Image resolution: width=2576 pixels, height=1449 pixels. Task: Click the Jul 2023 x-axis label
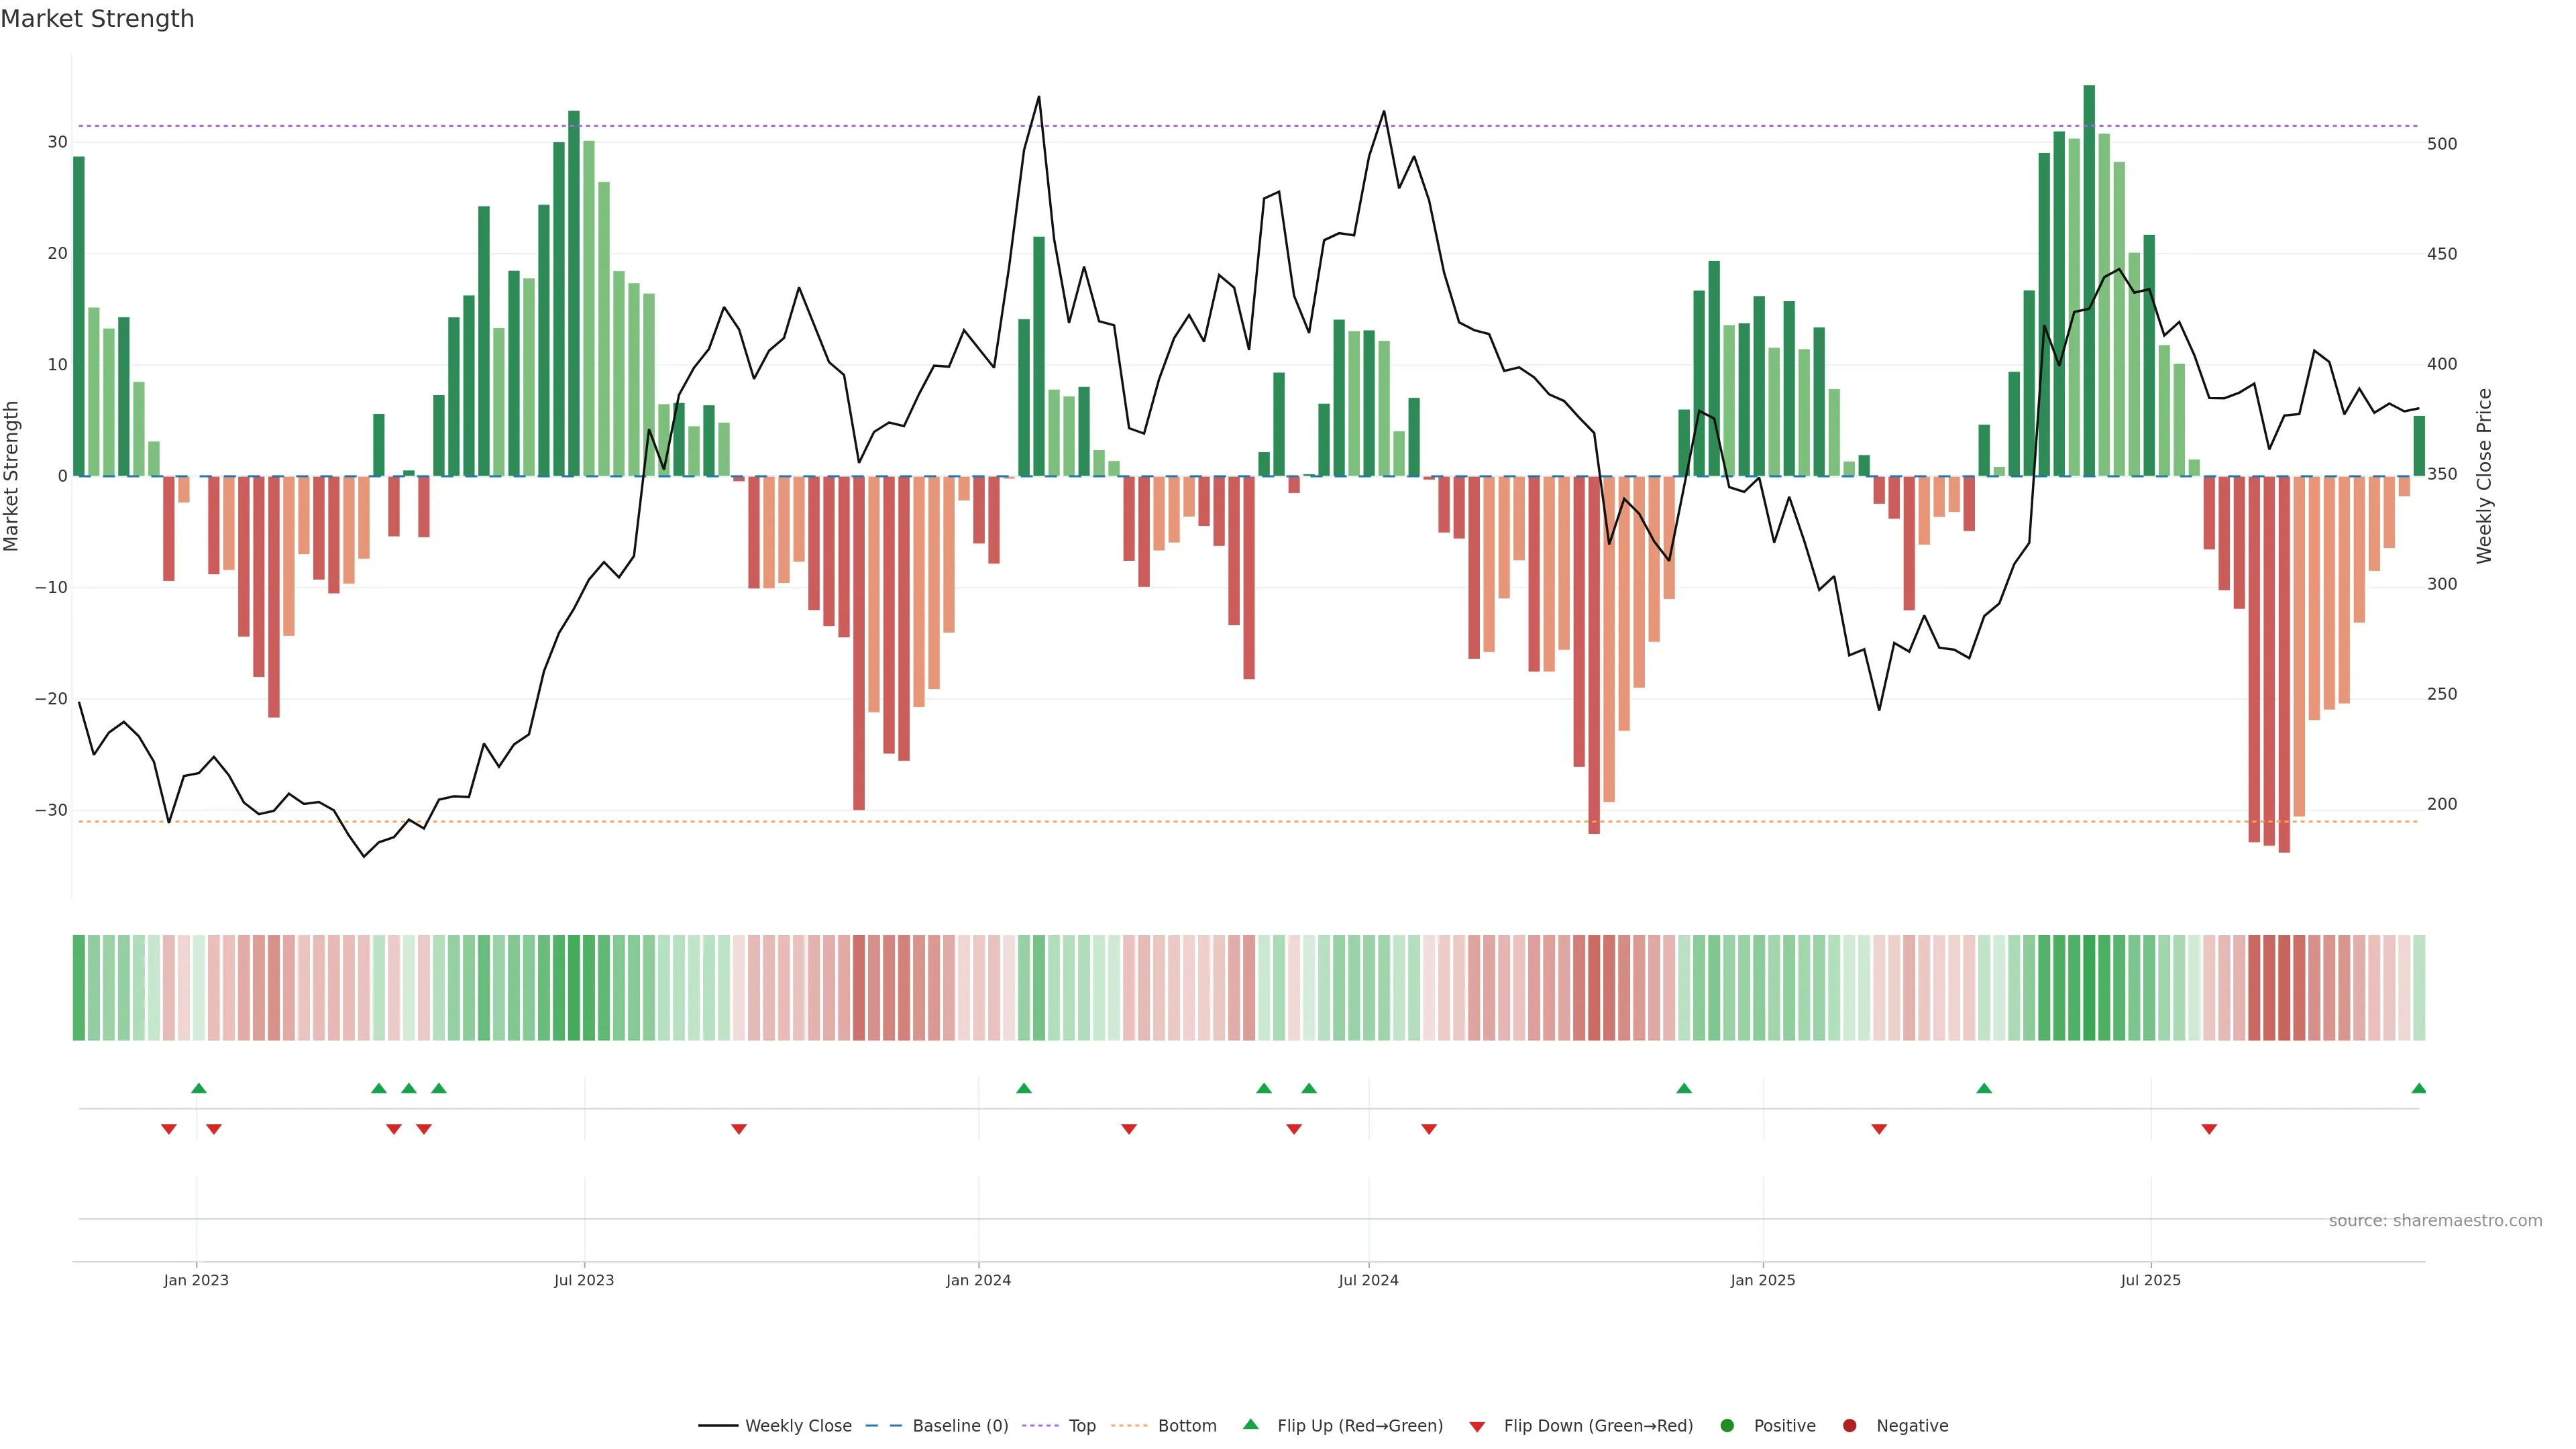[x=584, y=1280]
